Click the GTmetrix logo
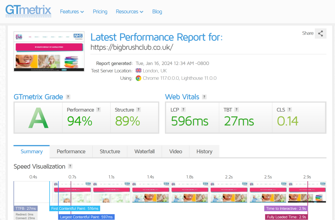The image size is (335, 220). coord(28,10)
